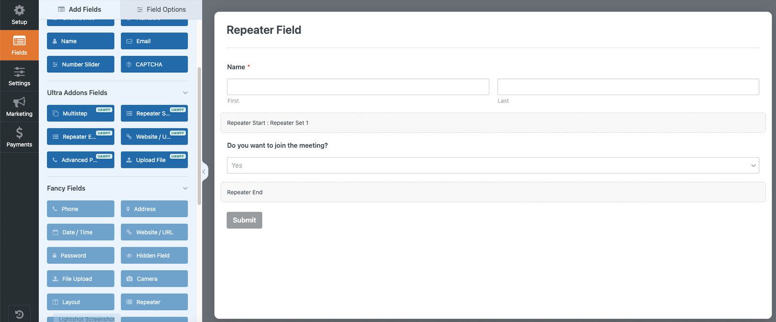The width and height of the screenshot is (776, 322).
Task: Collapse the fields side panel arrow
Action: tap(204, 172)
